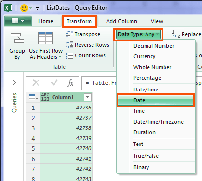Open the table menu icon in grid corner
The height and width of the screenshot is (181, 202).
click(x=33, y=97)
